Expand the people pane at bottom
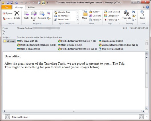Viewport: 151px width, 121px height. (x=147, y=117)
